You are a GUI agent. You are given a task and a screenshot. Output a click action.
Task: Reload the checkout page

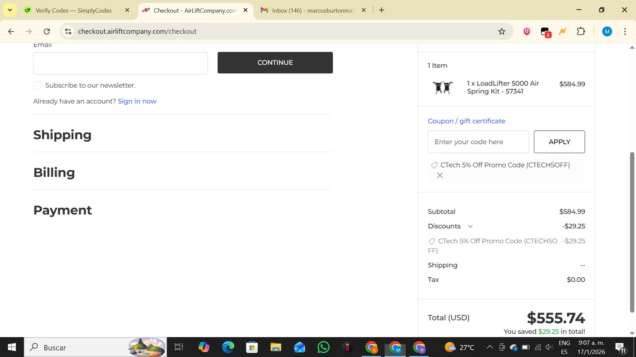47,31
